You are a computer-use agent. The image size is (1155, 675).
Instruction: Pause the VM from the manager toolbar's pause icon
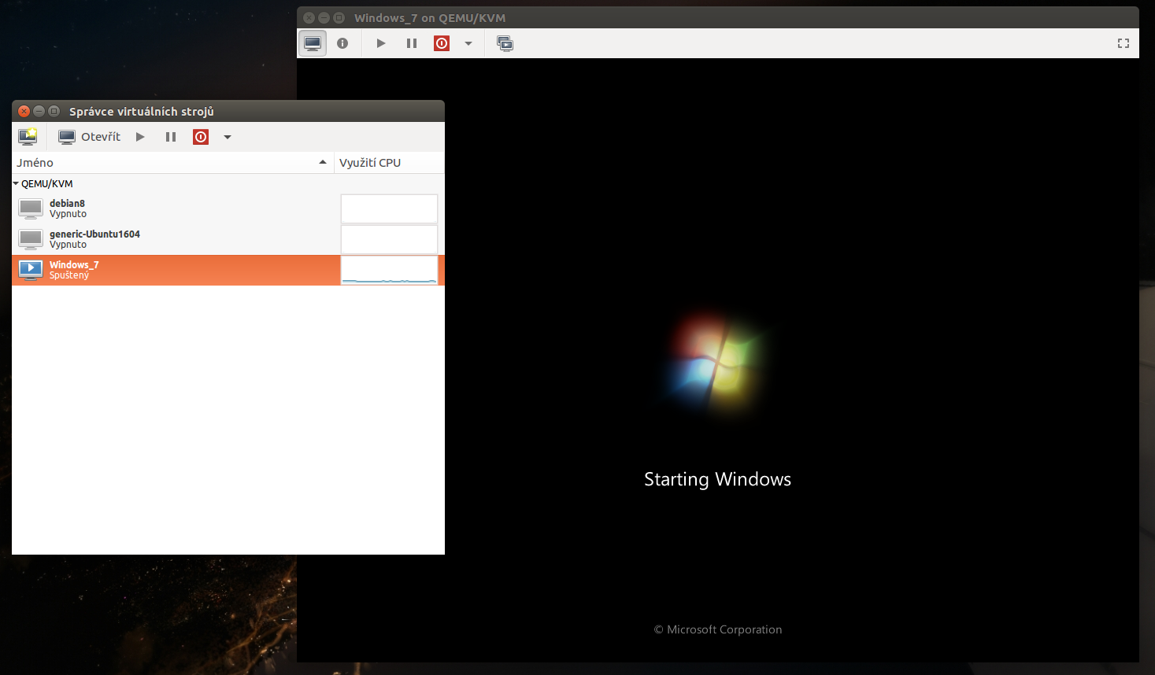[x=171, y=137]
